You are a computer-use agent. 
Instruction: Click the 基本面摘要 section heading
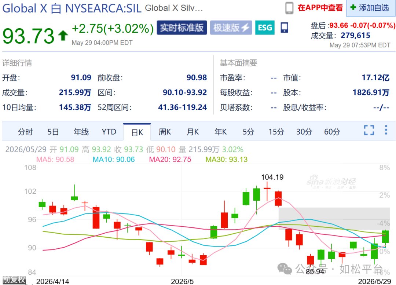pyautogui.click(x=238, y=63)
